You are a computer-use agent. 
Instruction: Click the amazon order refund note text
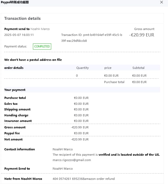point(84,179)
